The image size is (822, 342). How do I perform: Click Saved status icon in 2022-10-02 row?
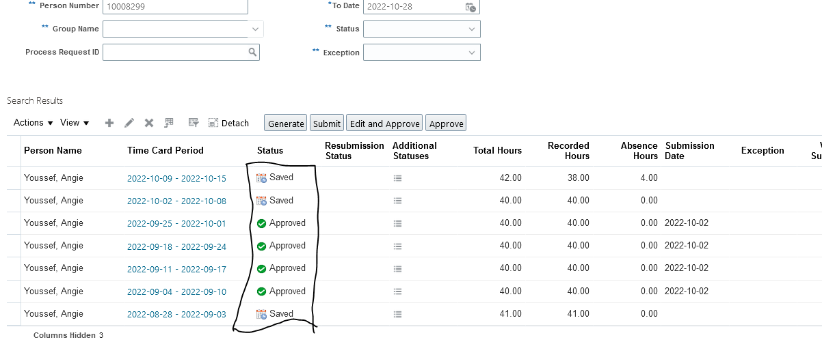tap(261, 201)
